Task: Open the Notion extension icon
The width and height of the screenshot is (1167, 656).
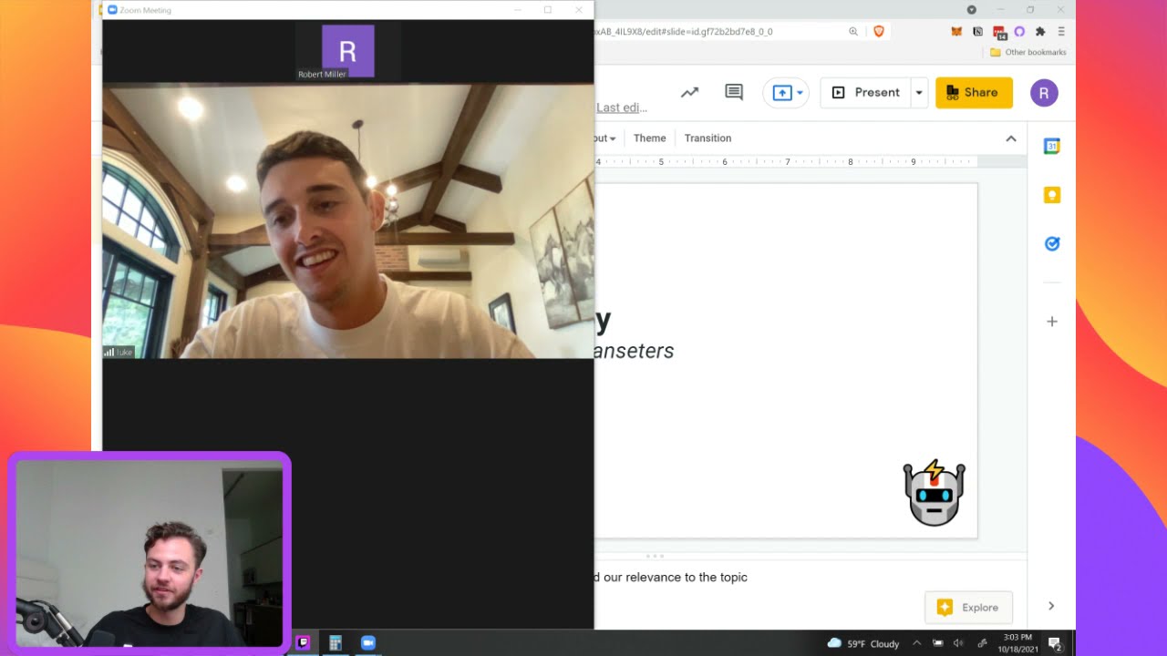Action: point(977,31)
